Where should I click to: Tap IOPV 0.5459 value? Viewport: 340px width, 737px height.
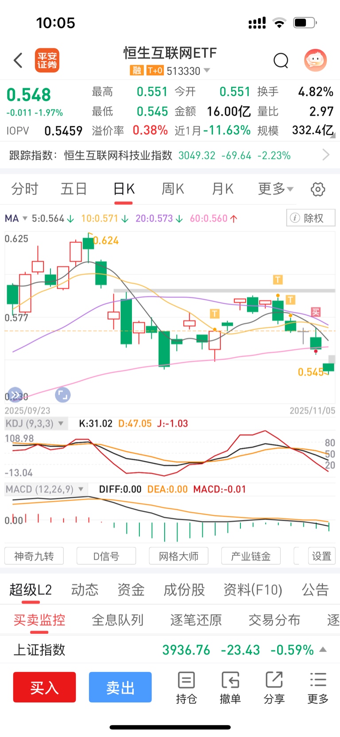(x=63, y=131)
